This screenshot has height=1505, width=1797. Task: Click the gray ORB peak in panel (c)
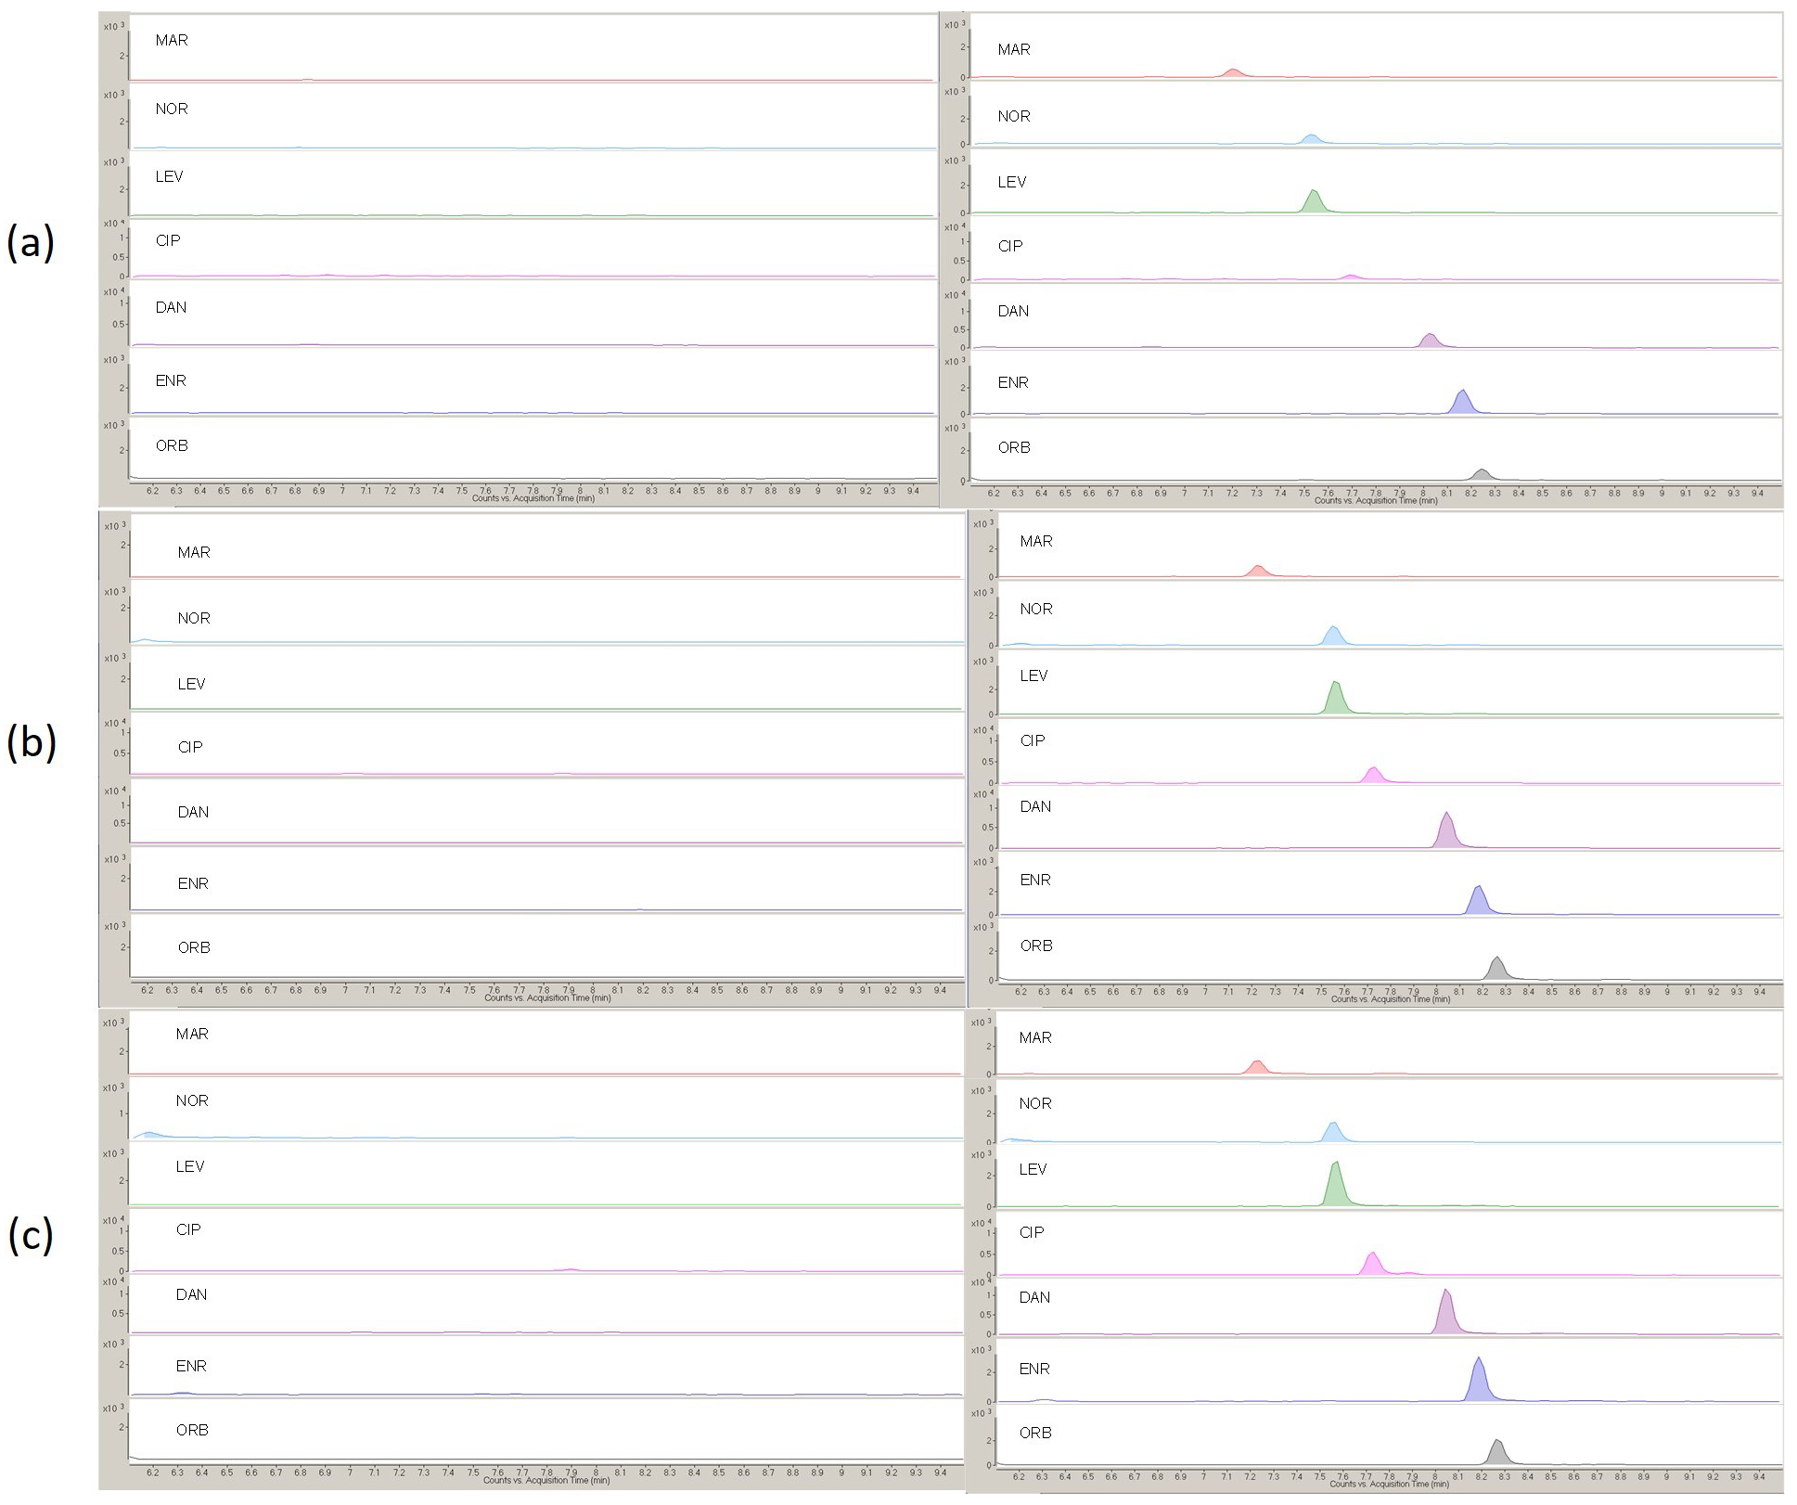coord(1496,1454)
